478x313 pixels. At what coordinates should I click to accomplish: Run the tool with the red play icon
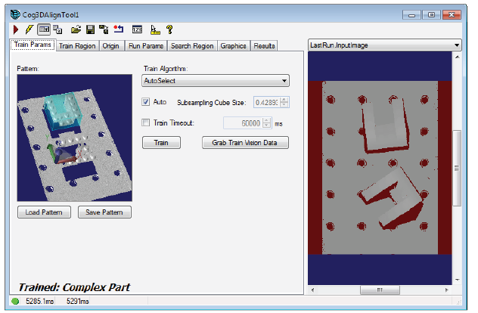point(16,29)
